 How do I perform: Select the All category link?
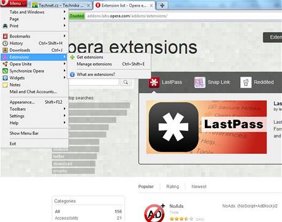click(58, 212)
